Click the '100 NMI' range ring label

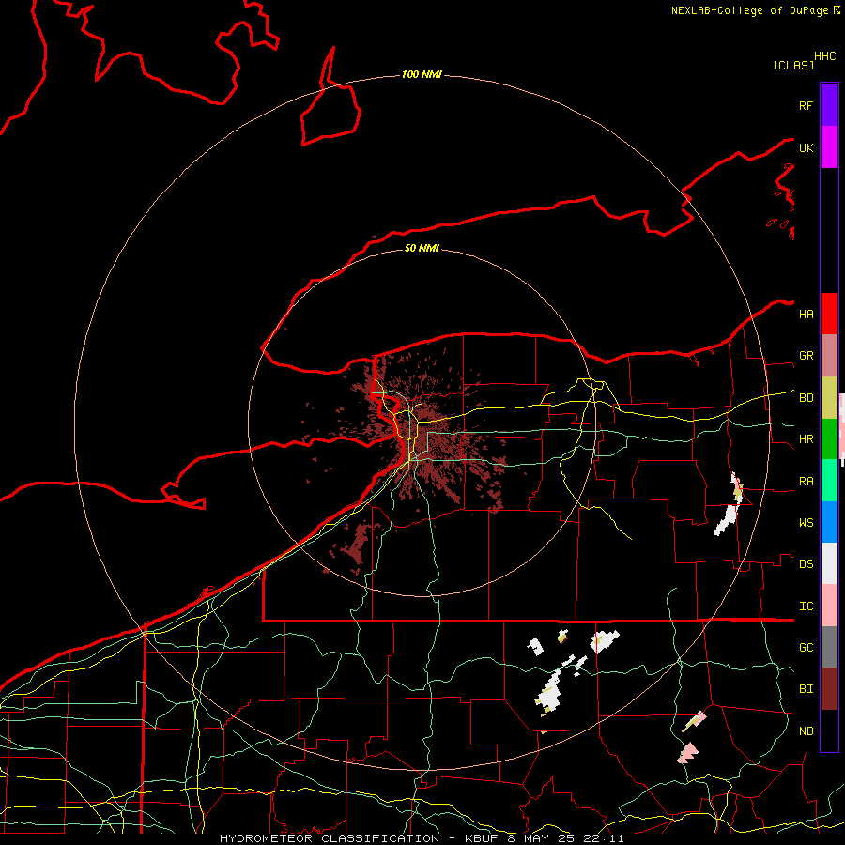pos(422,74)
